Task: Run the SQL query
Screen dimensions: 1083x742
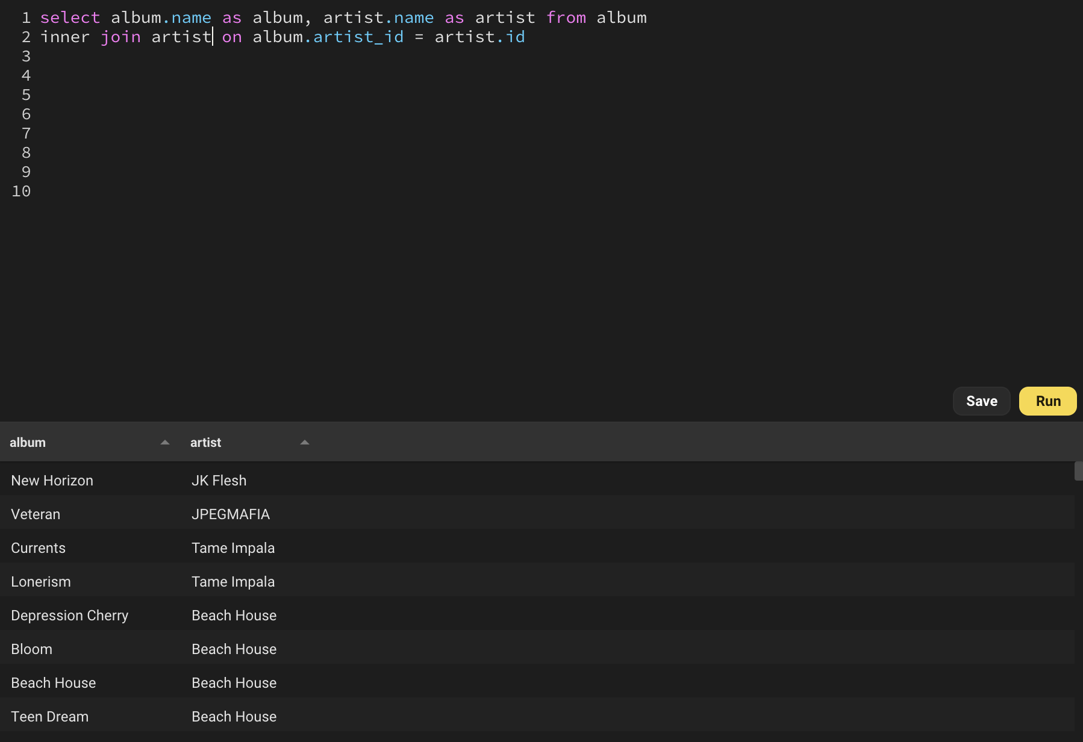Action: point(1047,401)
